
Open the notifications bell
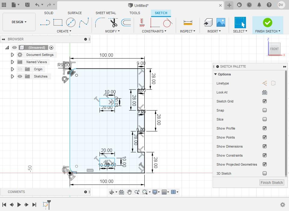pyautogui.click(x=259, y=5)
